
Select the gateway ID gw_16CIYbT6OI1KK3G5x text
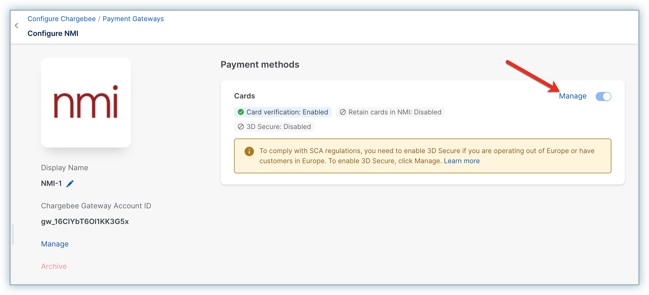tap(85, 221)
